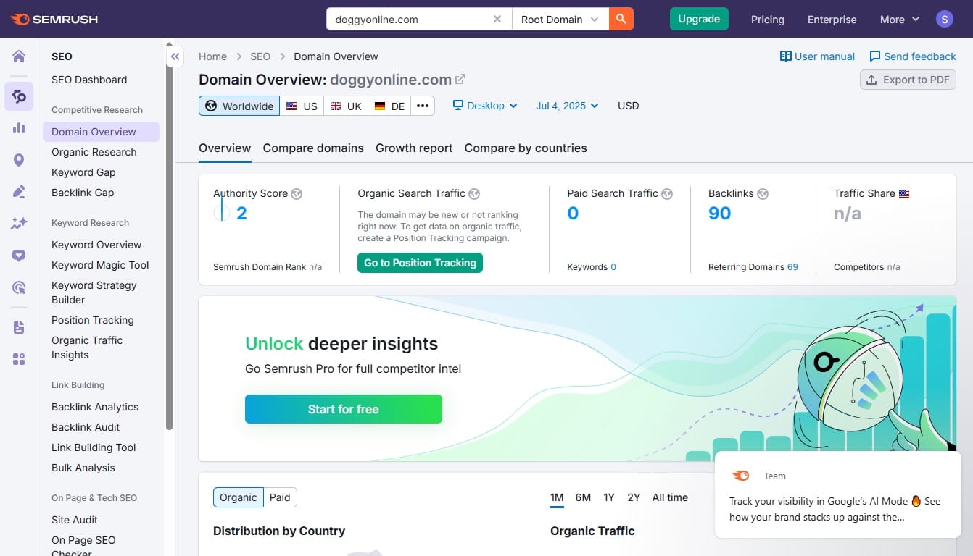Screen dimensions: 973x556
Task: Open the Social heart bubble rail icon
Action: tap(19, 256)
